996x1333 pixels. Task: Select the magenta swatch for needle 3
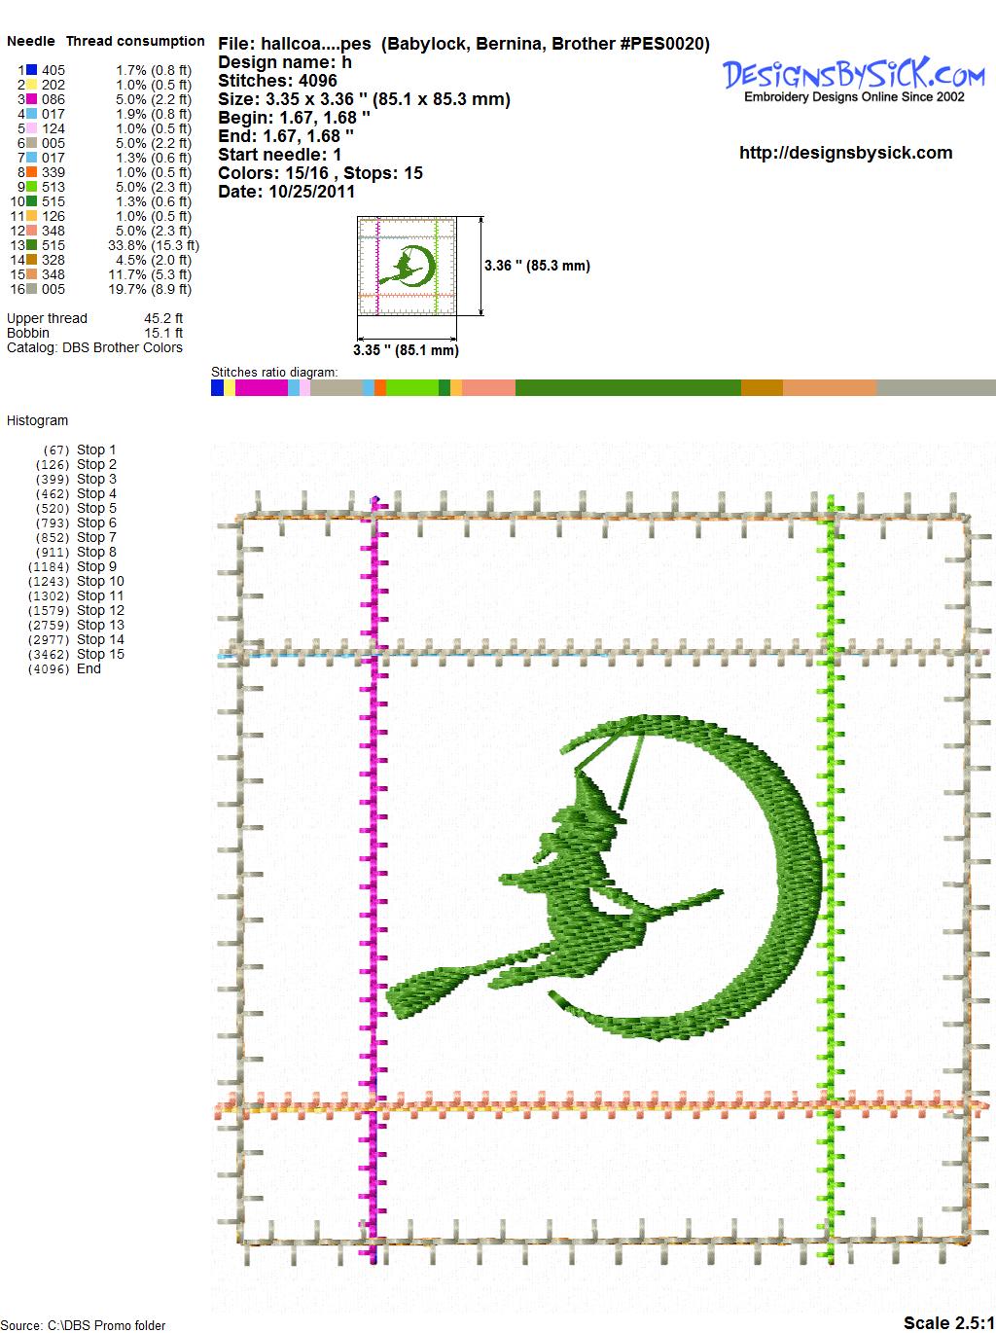[32, 99]
